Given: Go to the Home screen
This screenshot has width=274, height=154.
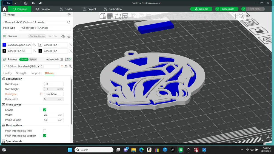Looking at the screenshot, I should tap(4, 9).
